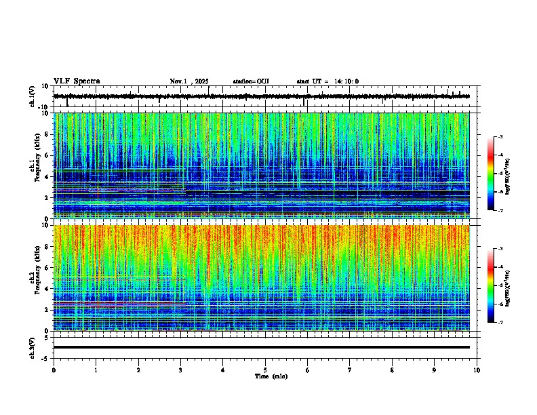
Task: Click time axis tick label "4"
Action: (x=223, y=370)
